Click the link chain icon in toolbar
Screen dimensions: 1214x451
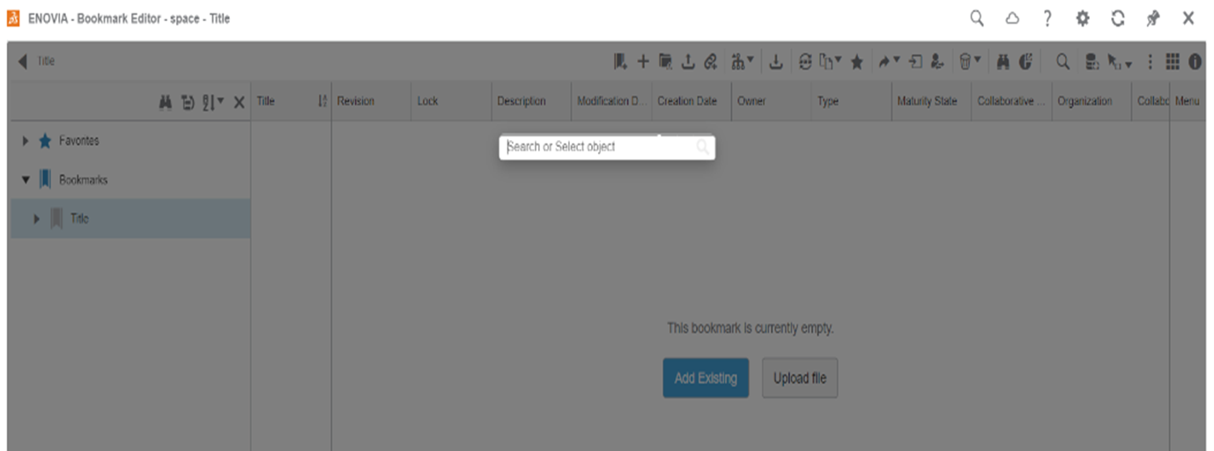click(711, 62)
